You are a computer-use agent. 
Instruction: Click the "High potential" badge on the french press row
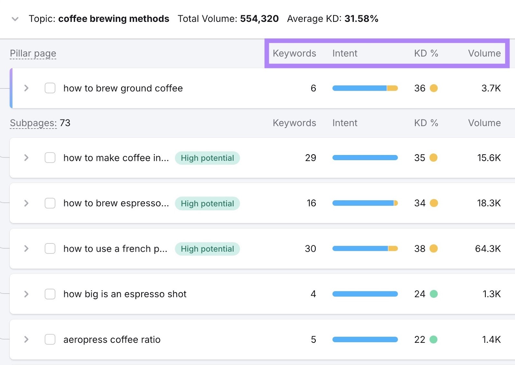coord(207,249)
